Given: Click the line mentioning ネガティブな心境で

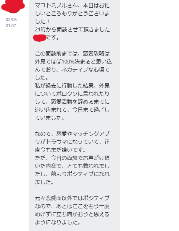Looking at the screenshot, I should 72,70.
